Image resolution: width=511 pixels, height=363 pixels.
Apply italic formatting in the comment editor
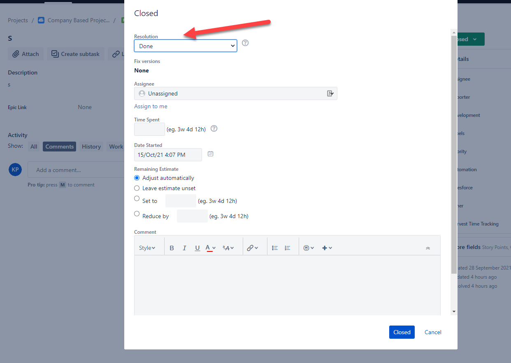tap(184, 247)
